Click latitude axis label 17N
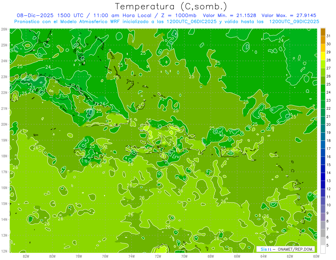Image resolution: width=336 pixels, height=260 pixels. click(x=4, y=172)
